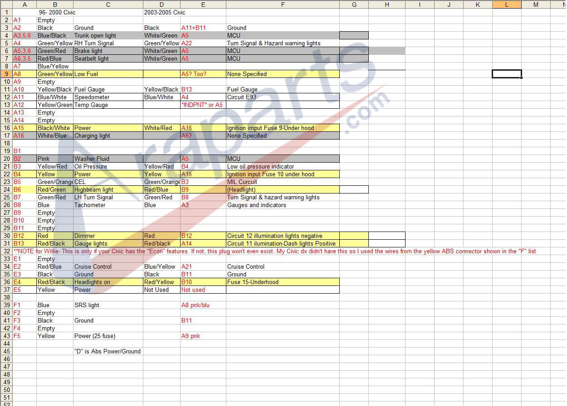
Task: Select cell 'Circuit 11 ilumination-Dash lights Positive'
Action: [283, 243]
